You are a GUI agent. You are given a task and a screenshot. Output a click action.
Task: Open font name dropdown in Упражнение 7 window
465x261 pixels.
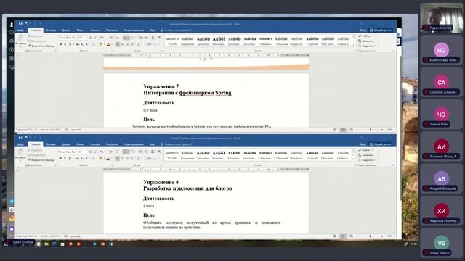pos(77,38)
